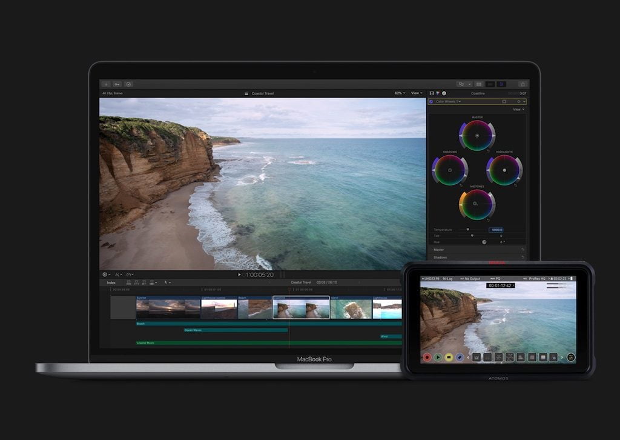620x440 pixels.
Task: Tap the Atomos 00:01:12:42 timecode
Action: 500,285
